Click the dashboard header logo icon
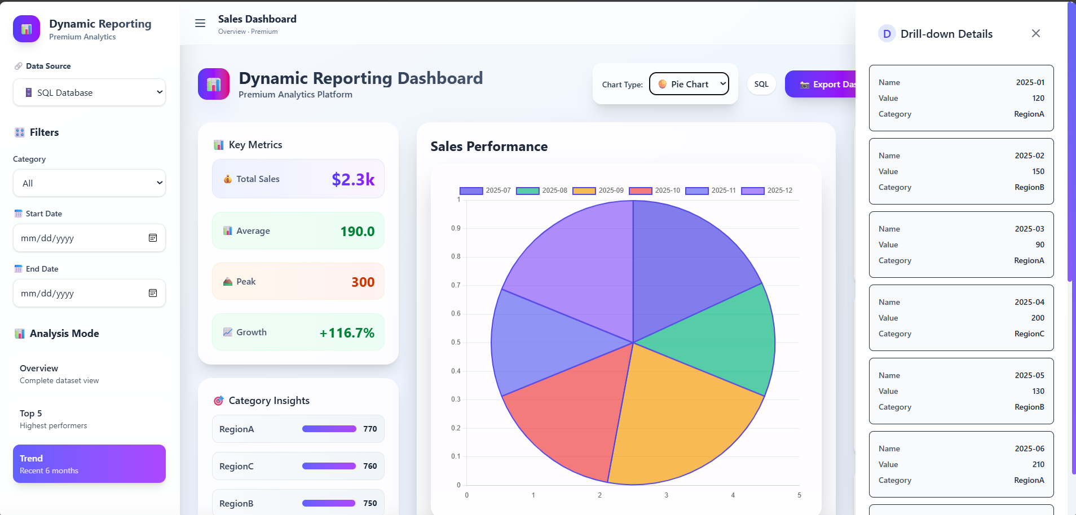Viewport: 1076px width, 515px height. [214, 84]
